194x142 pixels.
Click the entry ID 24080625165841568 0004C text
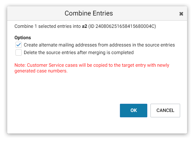click(125, 26)
